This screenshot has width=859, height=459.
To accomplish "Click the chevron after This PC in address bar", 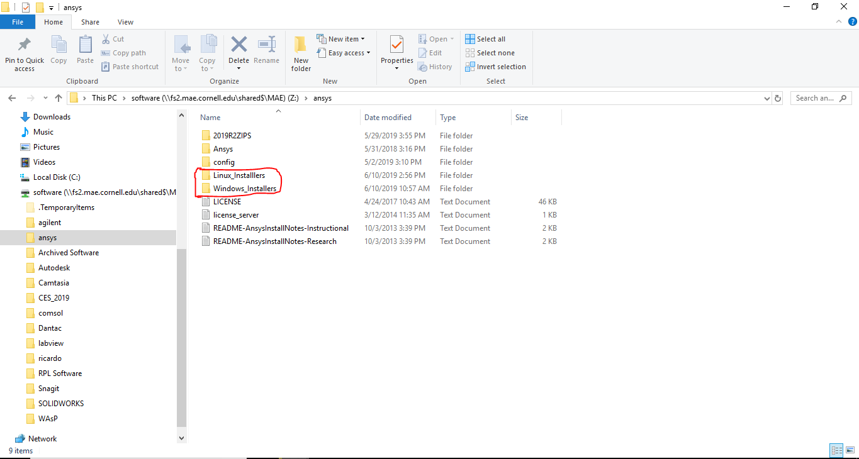I will pyautogui.click(x=125, y=98).
